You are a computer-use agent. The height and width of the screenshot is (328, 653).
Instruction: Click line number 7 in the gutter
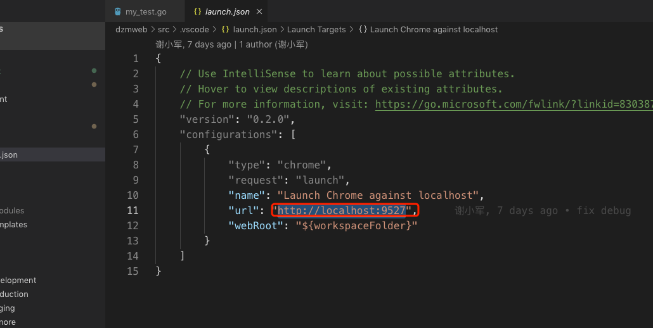point(135,149)
